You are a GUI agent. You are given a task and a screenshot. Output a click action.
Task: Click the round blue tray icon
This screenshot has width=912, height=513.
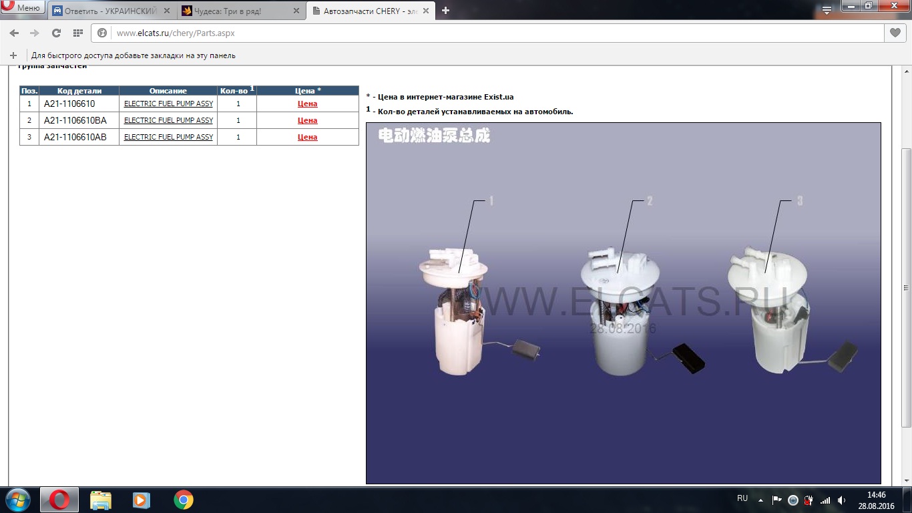point(793,500)
